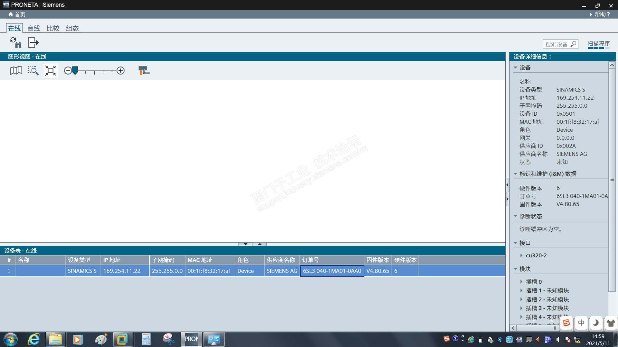Open the 组态 tab
The width and height of the screenshot is (618, 347).
click(x=72, y=28)
